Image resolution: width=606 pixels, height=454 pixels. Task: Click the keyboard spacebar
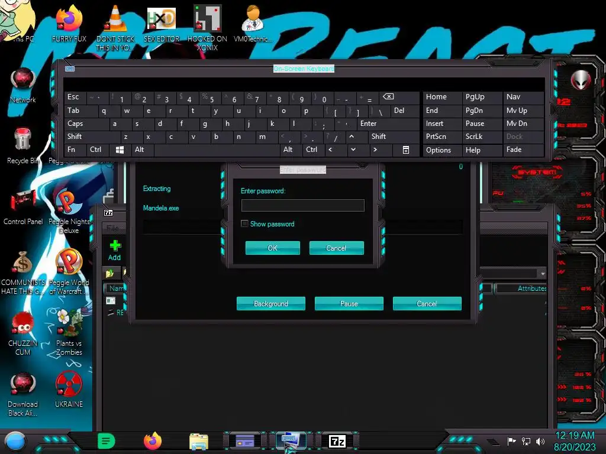coord(217,150)
